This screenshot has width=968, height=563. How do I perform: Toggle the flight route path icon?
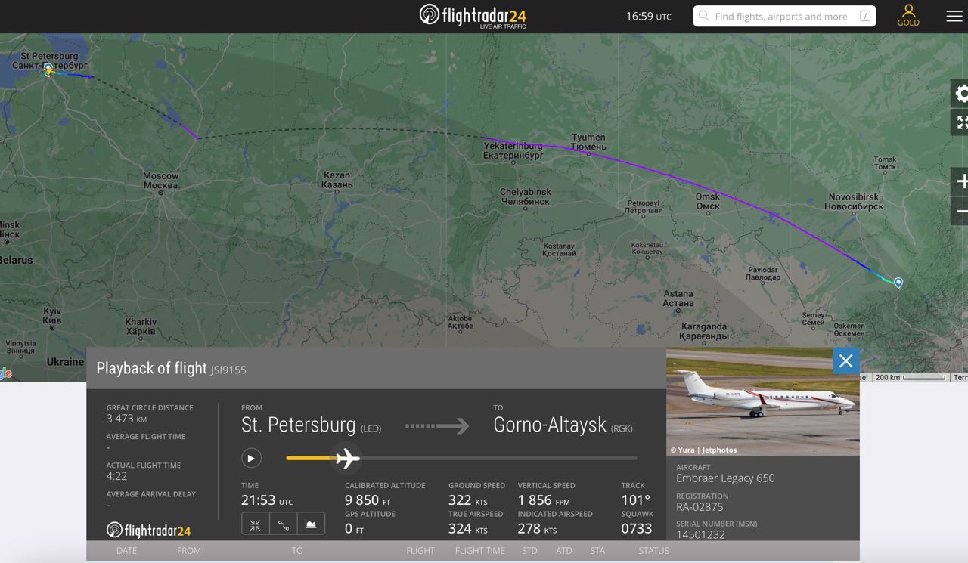point(283,524)
